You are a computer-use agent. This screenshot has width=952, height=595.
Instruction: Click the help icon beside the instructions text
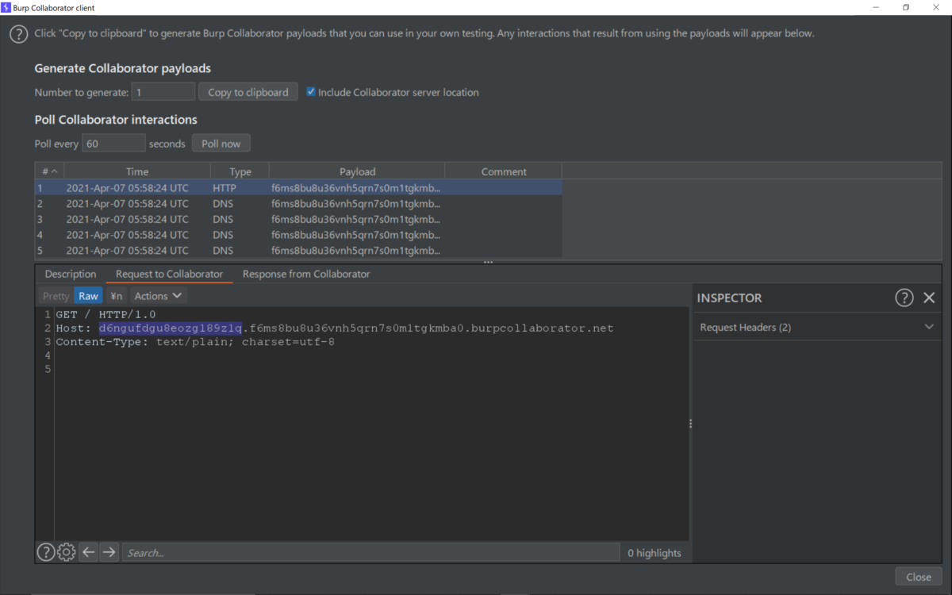coord(18,34)
